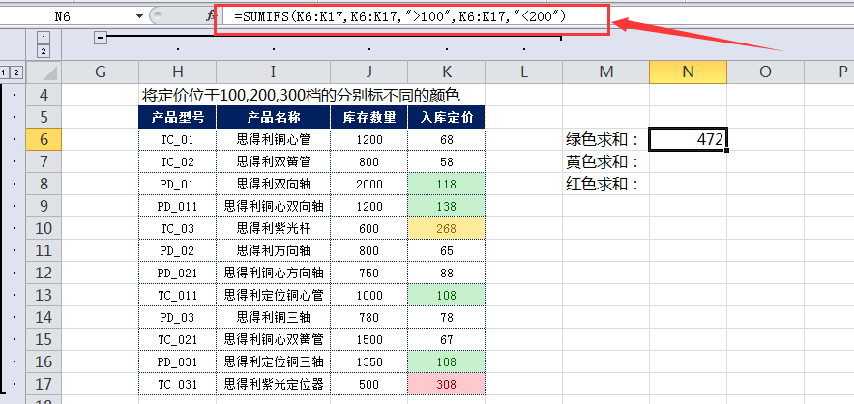Select cell TC_02
Screen dimensions: 854x404
point(178,162)
